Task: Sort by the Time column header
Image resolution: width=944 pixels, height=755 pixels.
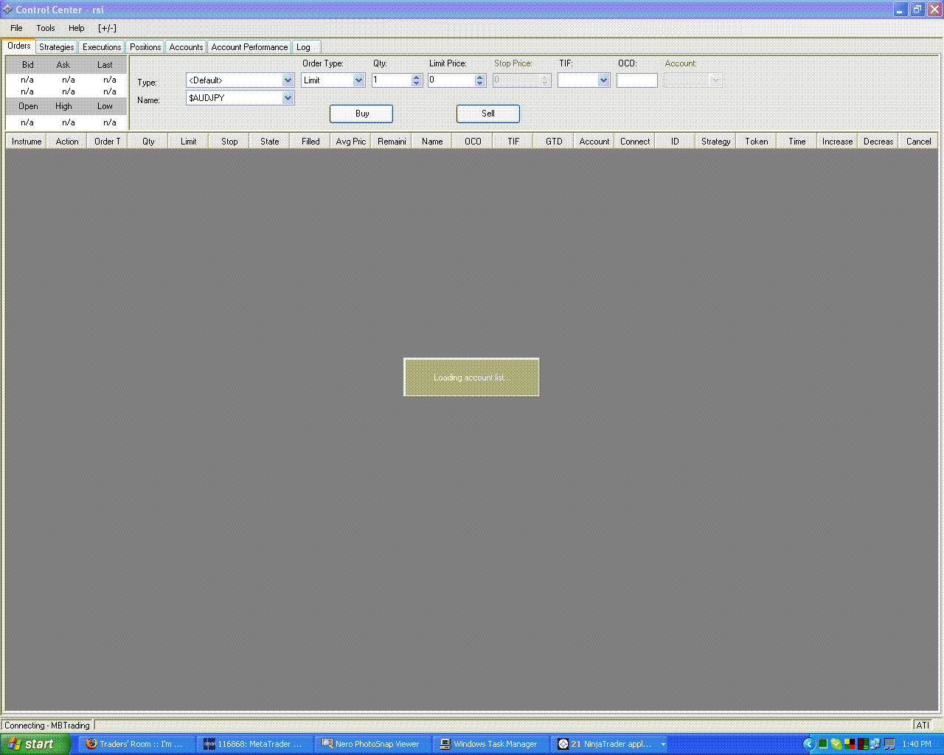Action: (796, 142)
